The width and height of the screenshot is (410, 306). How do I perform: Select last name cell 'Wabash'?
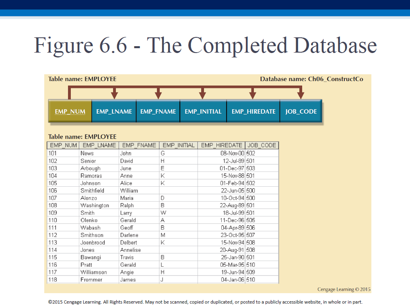99,227
